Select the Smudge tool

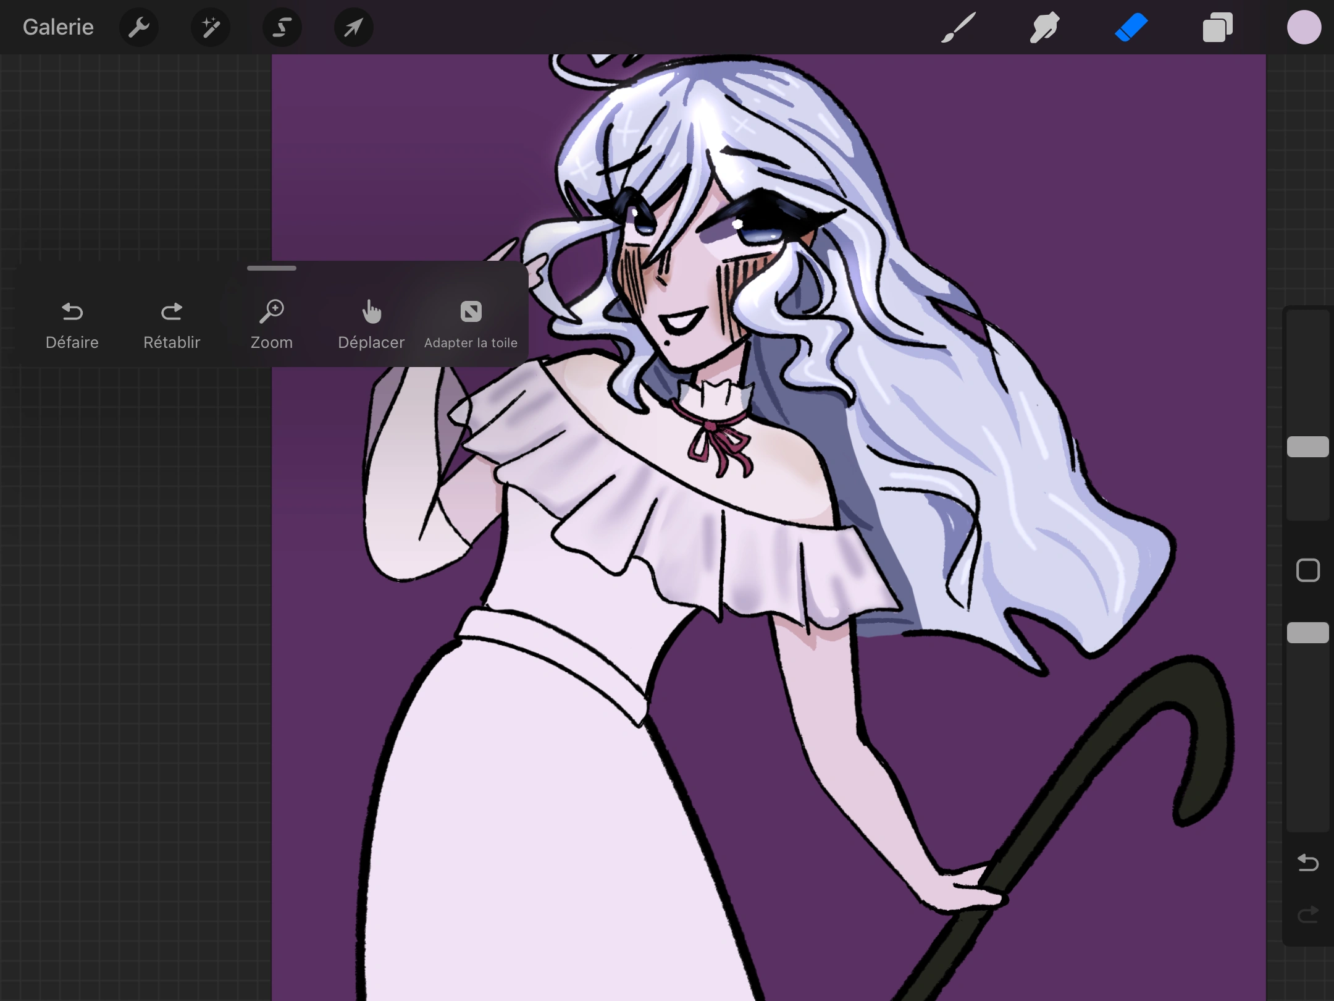point(1044,27)
